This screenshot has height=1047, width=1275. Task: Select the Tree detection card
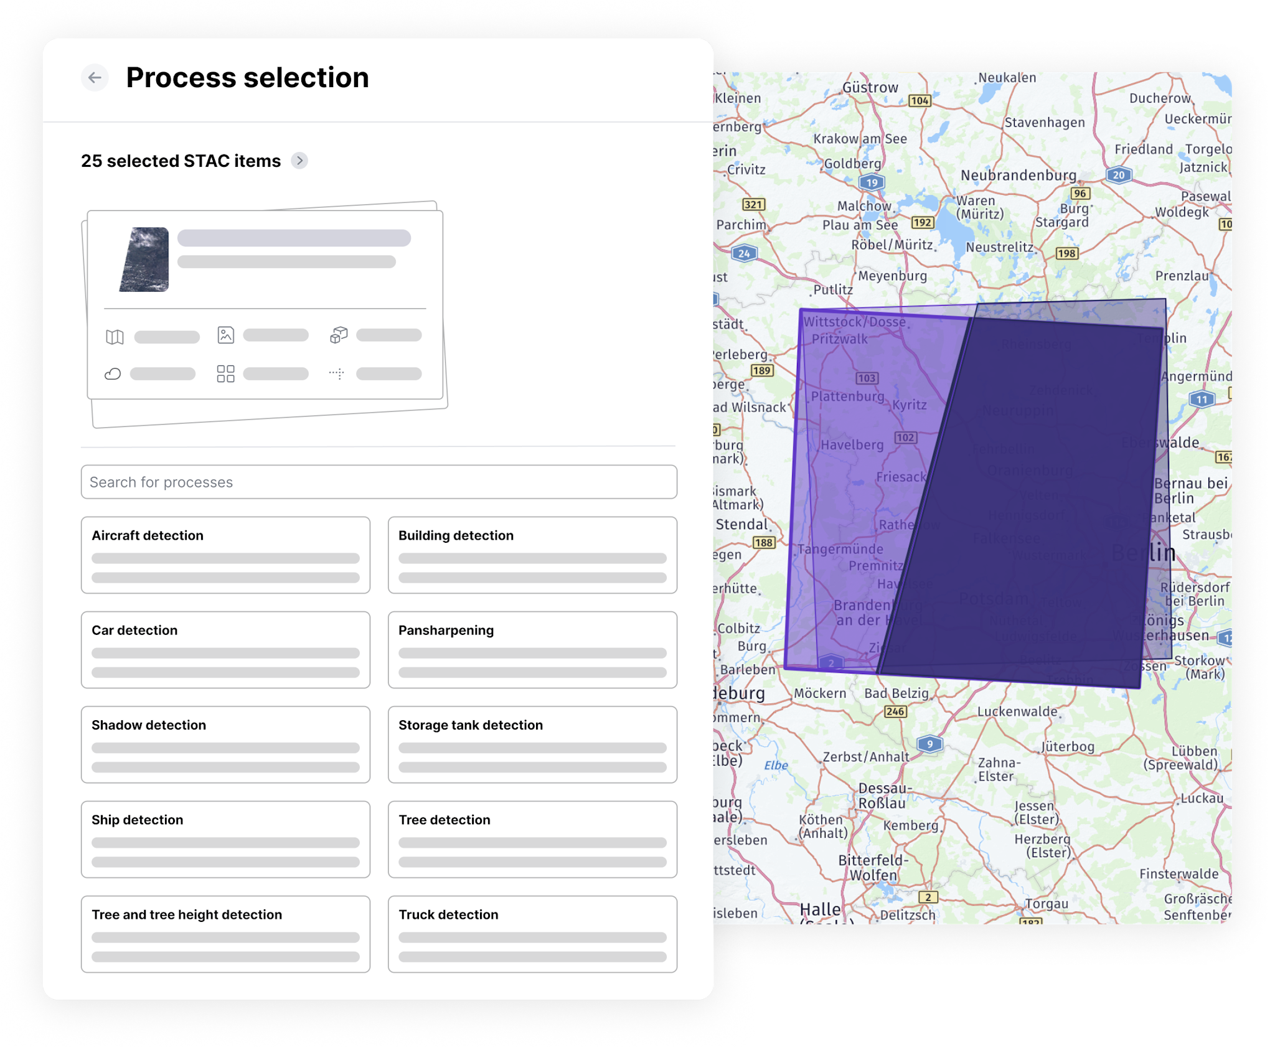[x=532, y=838]
